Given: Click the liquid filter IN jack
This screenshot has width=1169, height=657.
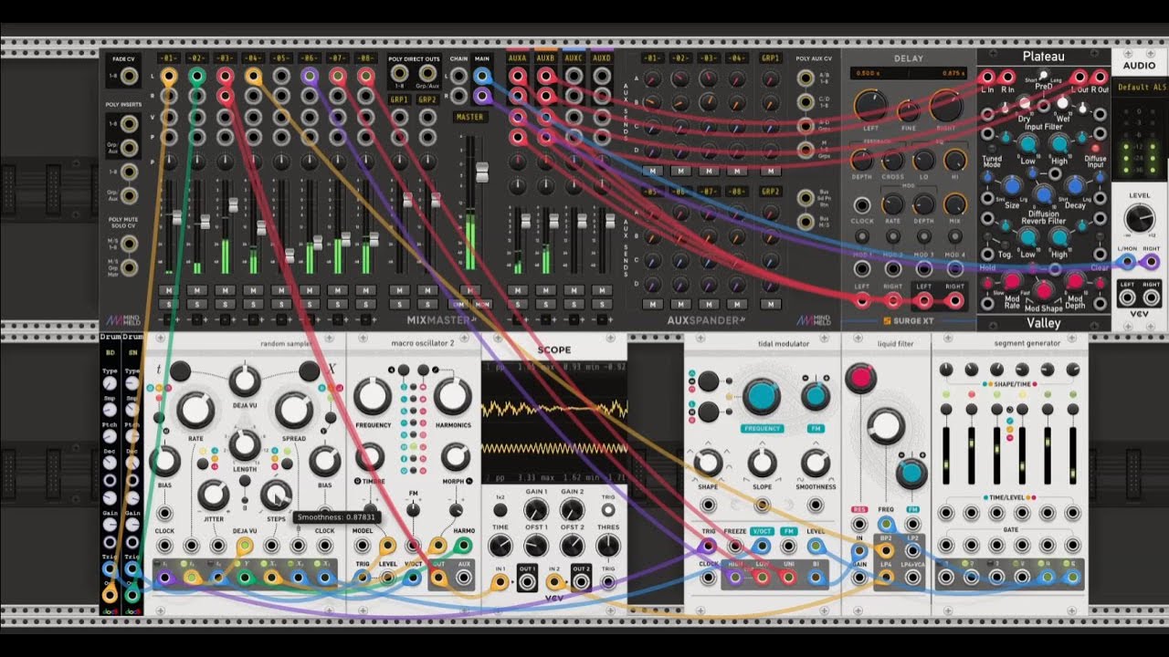Looking at the screenshot, I should coord(859,550).
